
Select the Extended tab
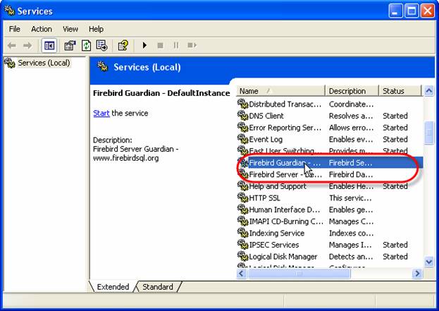pos(112,286)
